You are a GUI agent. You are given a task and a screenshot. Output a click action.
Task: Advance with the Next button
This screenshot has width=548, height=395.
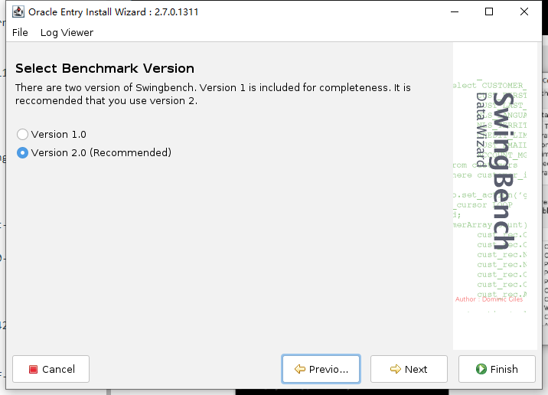click(409, 369)
